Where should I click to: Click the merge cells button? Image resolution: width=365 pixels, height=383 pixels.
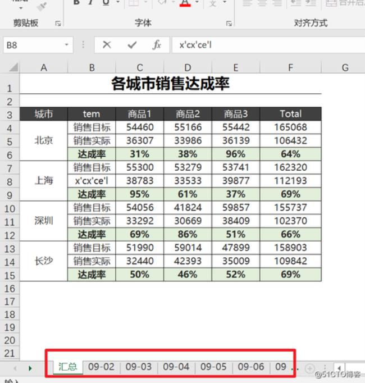click(x=345, y=3)
